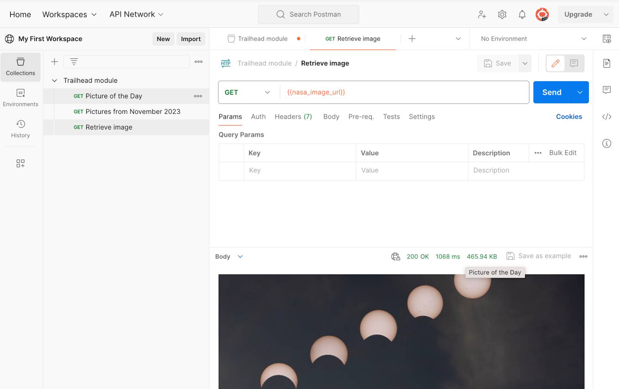Open options for Picture of the Day request
The height and width of the screenshot is (389, 619).
pyautogui.click(x=198, y=96)
